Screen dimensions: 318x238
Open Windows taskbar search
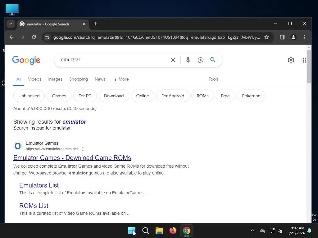point(145,231)
